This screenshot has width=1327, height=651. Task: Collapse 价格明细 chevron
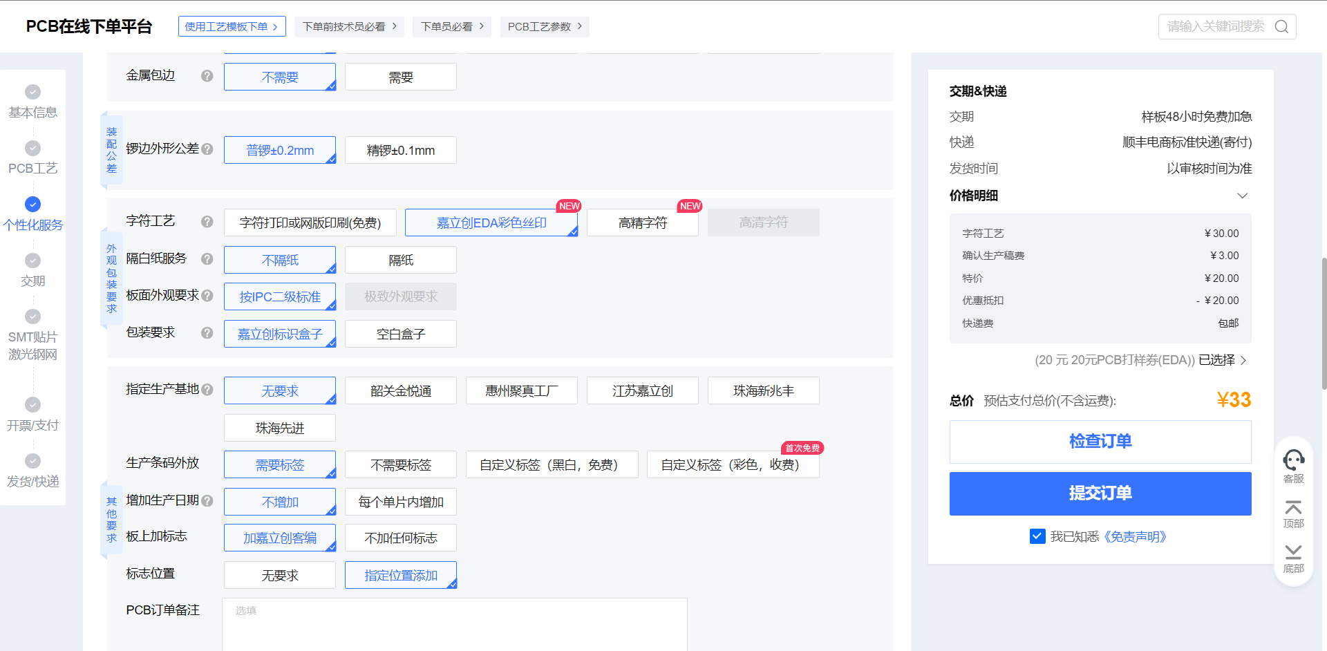coord(1242,196)
